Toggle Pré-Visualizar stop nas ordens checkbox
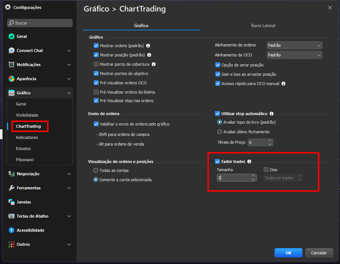Viewport: 340px width, 264px height. [x=96, y=101]
